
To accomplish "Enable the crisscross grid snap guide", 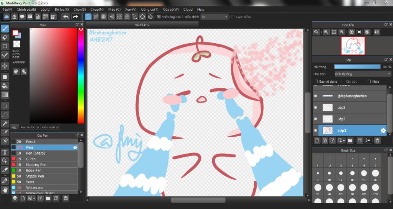I will pyautogui.click(x=104, y=17).
